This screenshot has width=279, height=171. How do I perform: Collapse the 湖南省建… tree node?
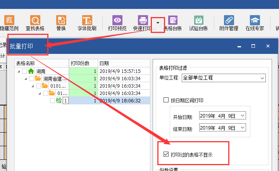[26, 79]
